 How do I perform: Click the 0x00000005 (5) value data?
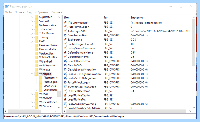[x=139, y=104]
